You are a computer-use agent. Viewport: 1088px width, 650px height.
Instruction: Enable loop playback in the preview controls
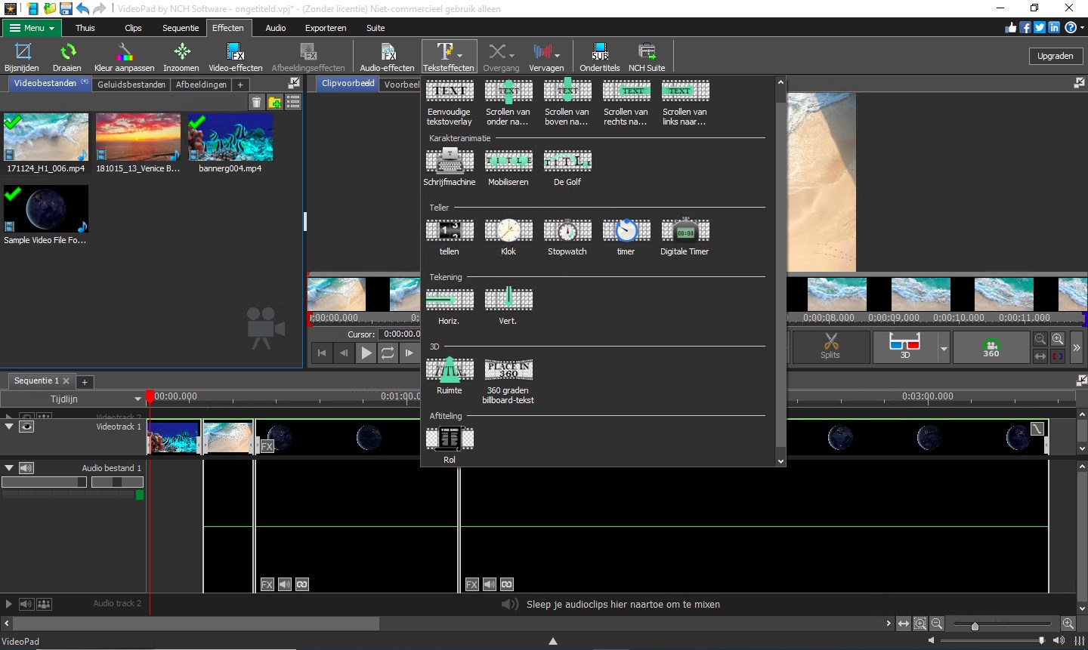pyautogui.click(x=388, y=353)
